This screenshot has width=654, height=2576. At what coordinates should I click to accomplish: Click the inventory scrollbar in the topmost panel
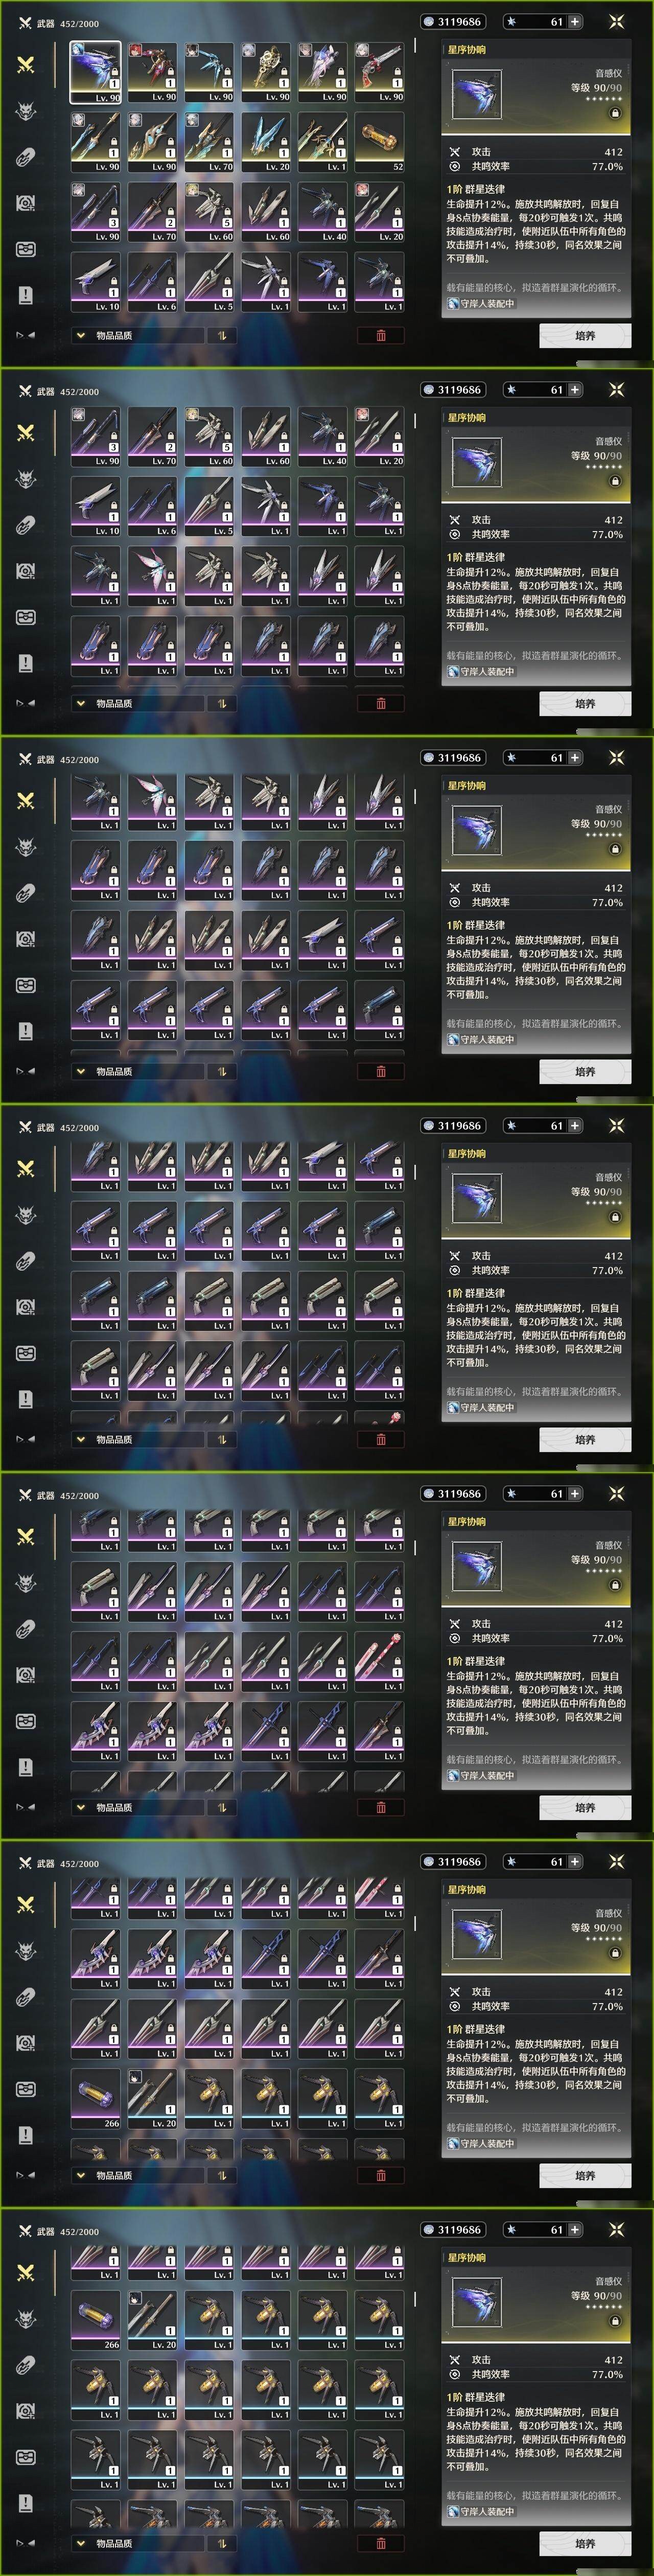[x=415, y=46]
